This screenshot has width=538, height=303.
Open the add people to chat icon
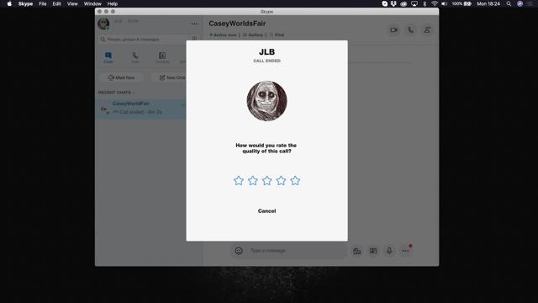pyautogui.click(x=427, y=30)
